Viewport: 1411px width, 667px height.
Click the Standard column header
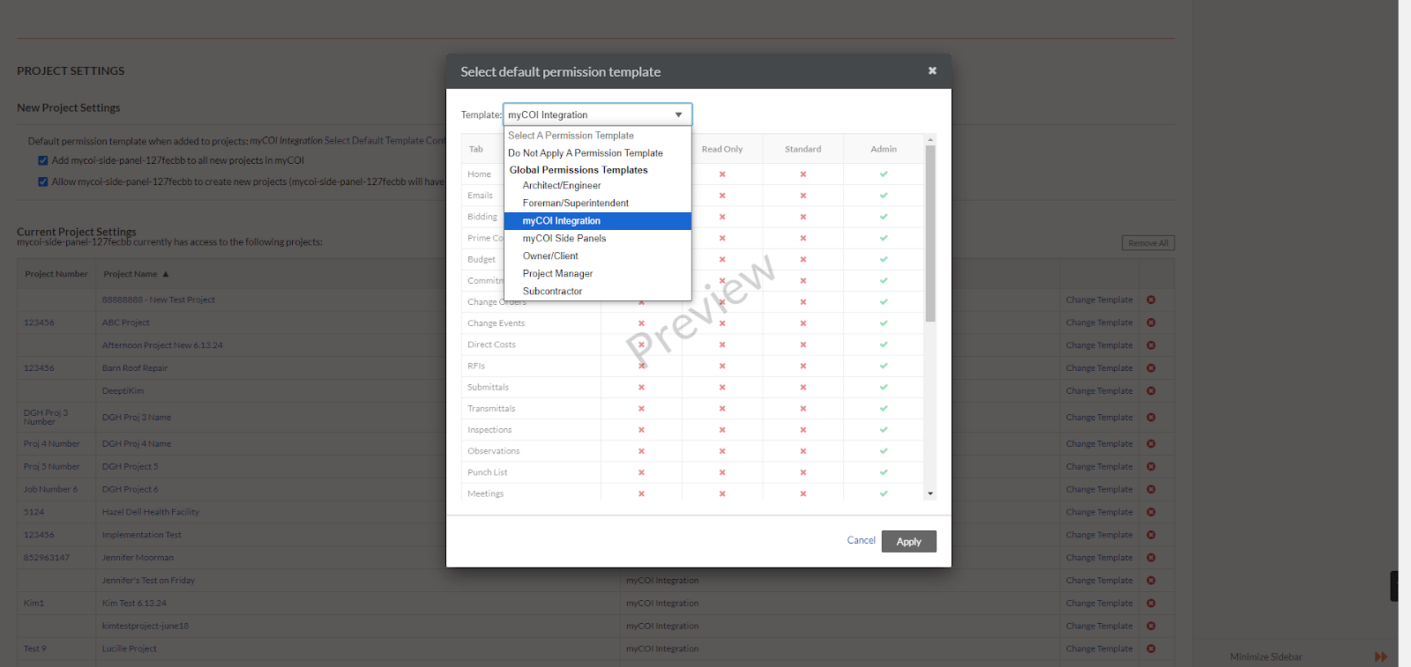point(803,150)
